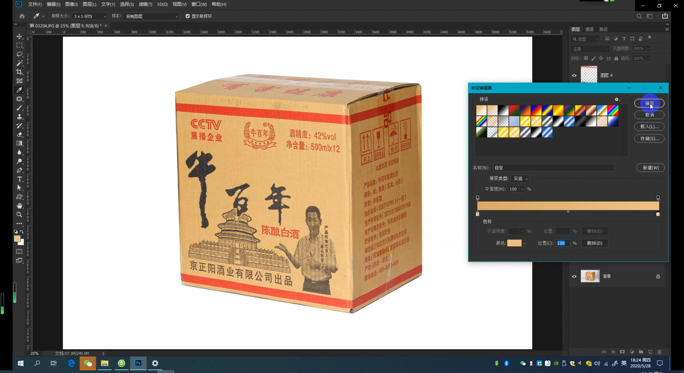684x373 pixels.
Task: Delete the color stop with the enabled 删除(D) button
Action: click(x=595, y=243)
